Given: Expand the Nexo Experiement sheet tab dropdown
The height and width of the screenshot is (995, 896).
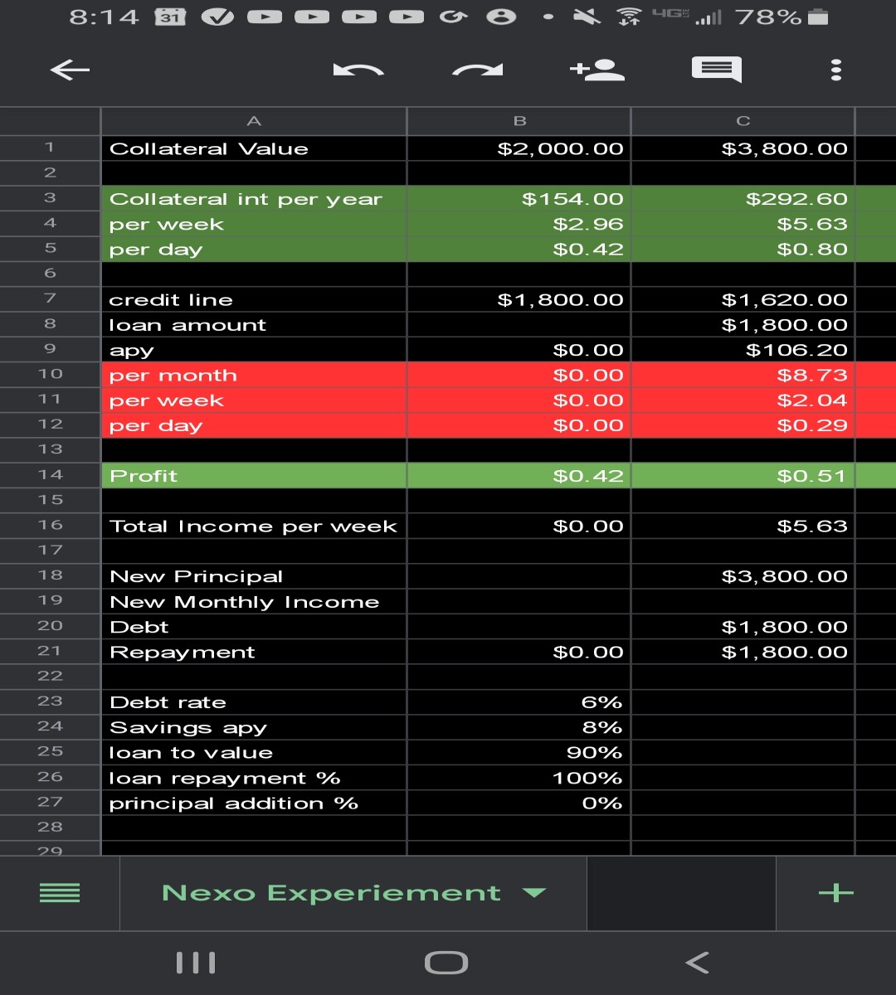Looking at the screenshot, I should (x=534, y=893).
